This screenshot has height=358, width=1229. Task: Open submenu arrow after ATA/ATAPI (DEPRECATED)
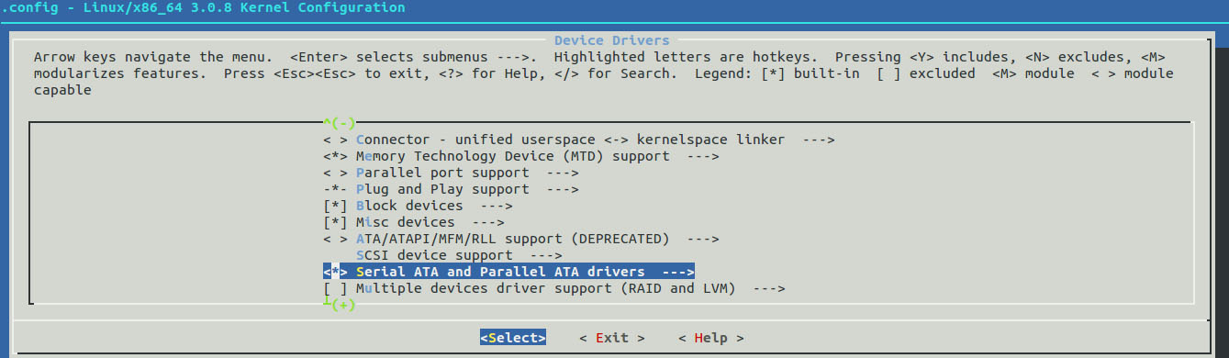pyautogui.click(x=702, y=239)
